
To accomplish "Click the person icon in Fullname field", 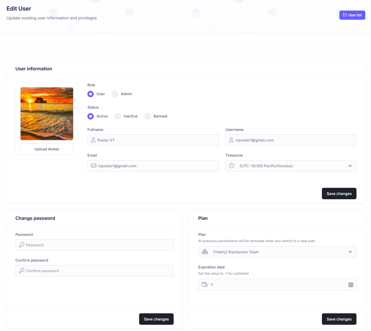I will click(x=93, y=140).
